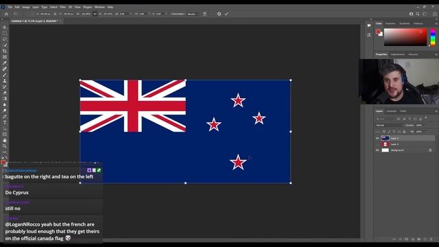The image size is (439, 247).
Task: Hide the Background layer
Action: [x=377, y=150]
